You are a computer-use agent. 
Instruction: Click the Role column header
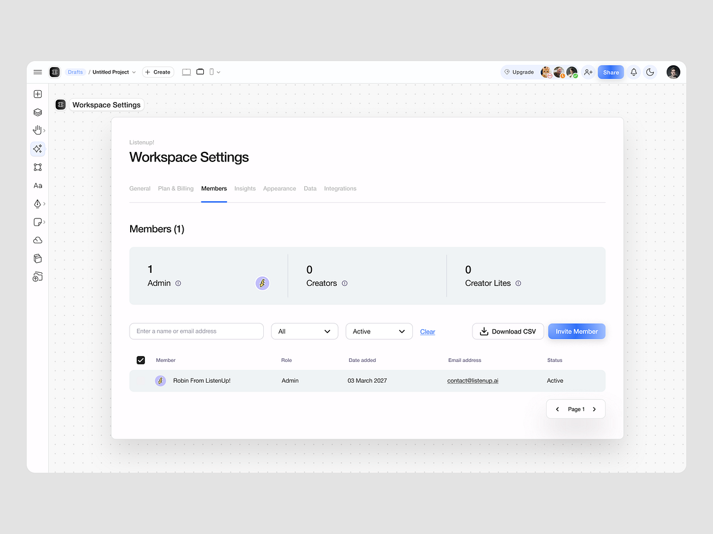(x=286, y=360)
